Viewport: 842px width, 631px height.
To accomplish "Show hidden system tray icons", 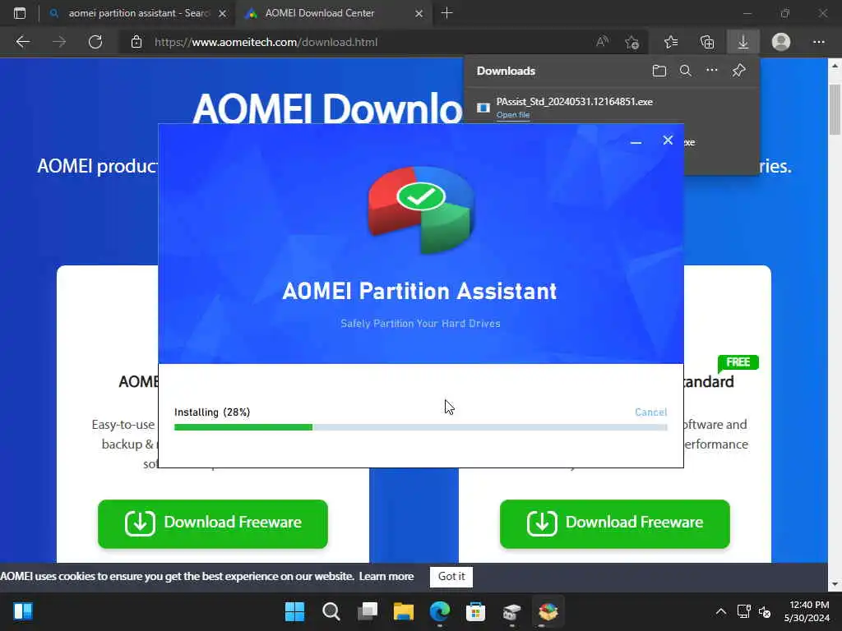I will pos(720,611).
